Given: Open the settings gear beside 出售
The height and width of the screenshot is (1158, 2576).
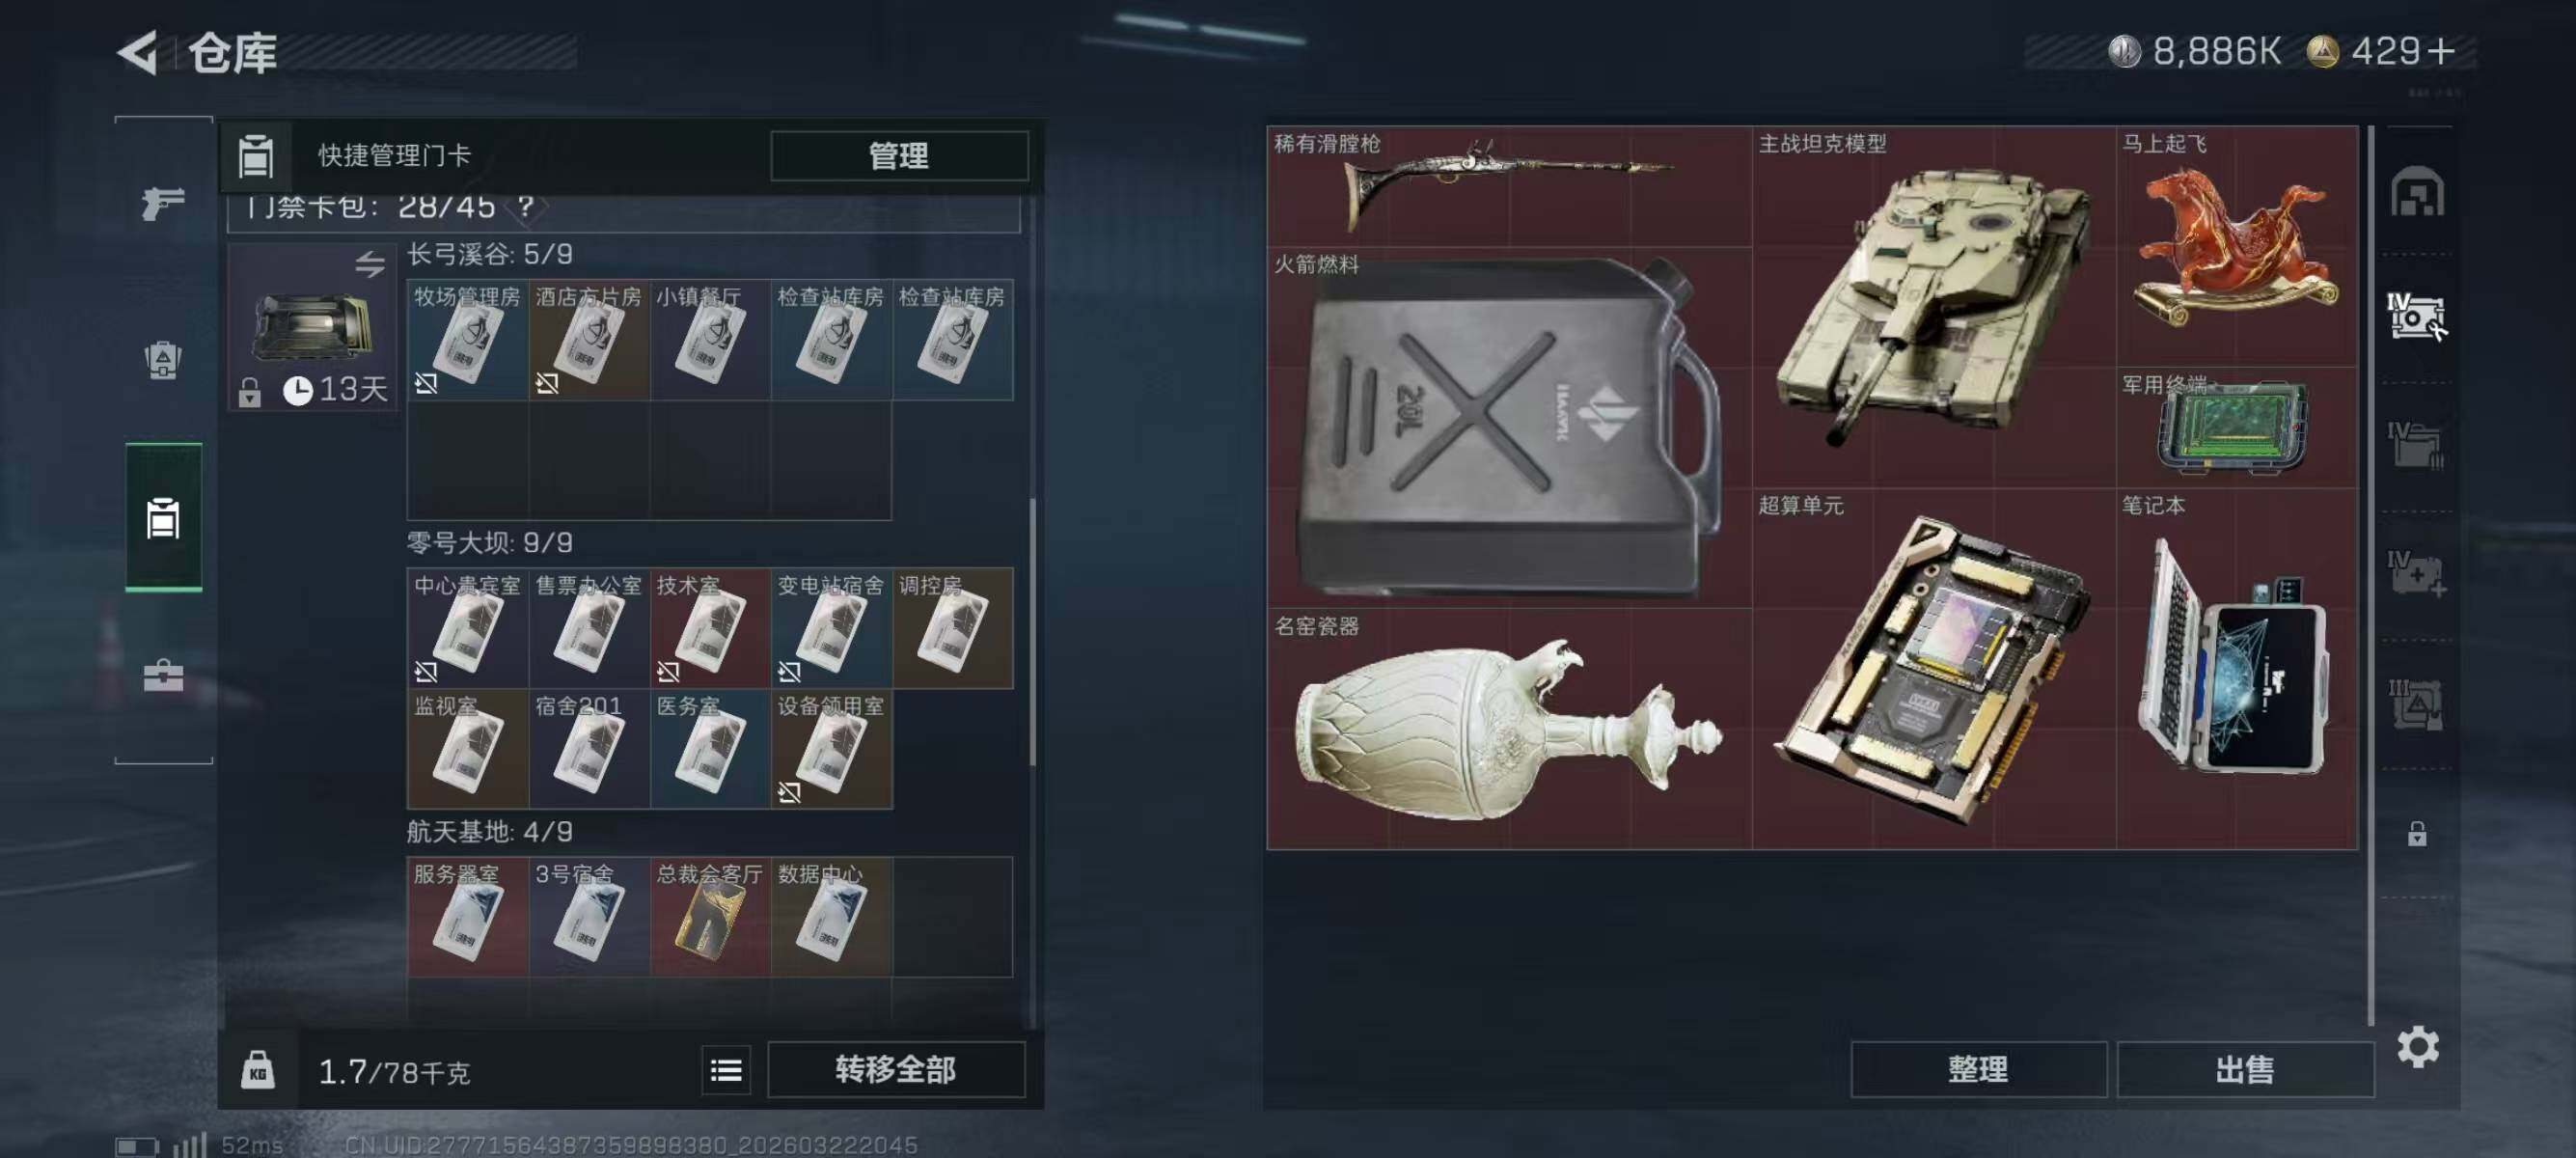Looking at the screenshot, I should [2417, 1047].
